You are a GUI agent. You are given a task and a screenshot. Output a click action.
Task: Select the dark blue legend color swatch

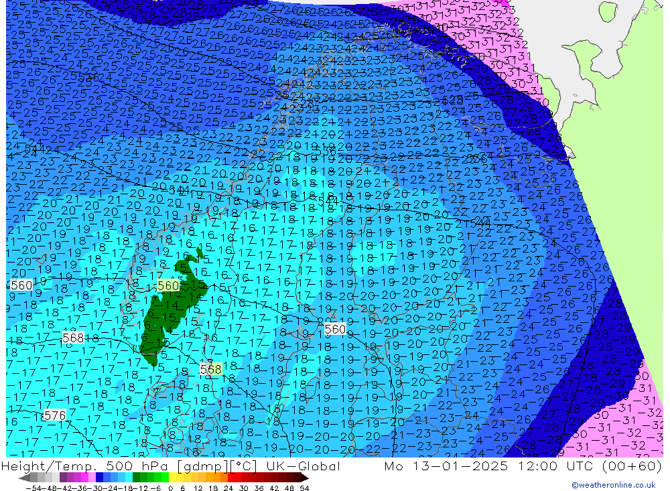coord(99,478)
